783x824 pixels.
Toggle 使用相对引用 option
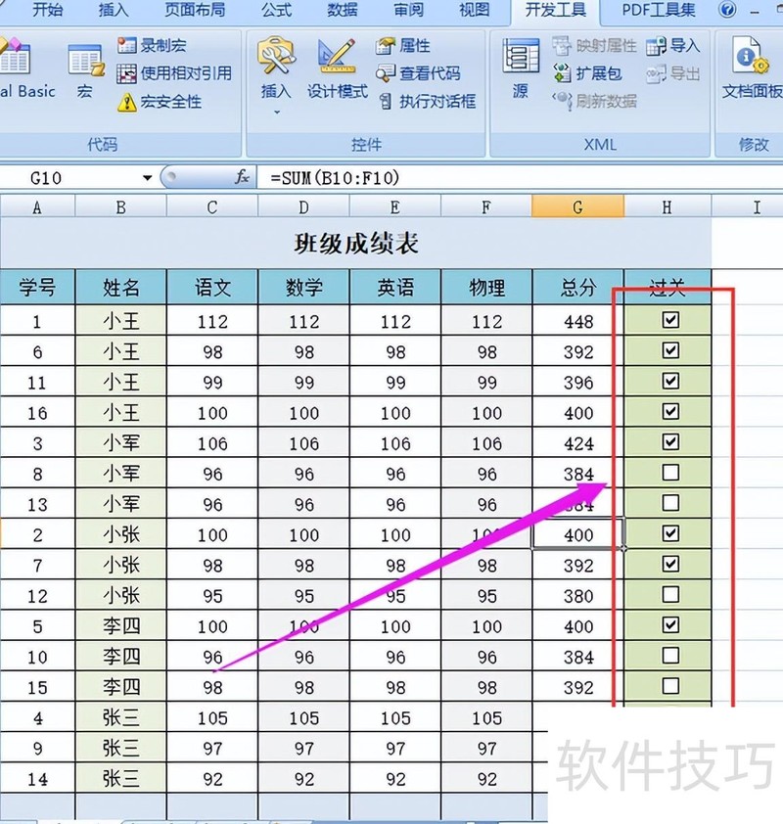[x=174, y=73]
